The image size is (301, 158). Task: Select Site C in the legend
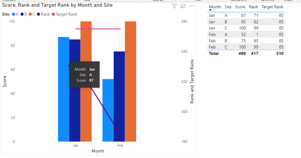32,14
